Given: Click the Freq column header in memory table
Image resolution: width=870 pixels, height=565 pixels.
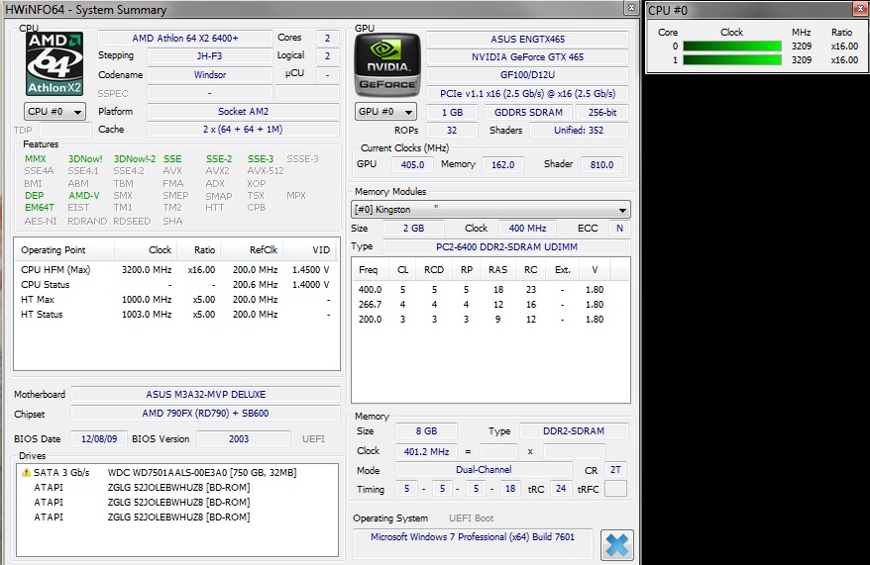Looking at the screenshot, I should click(370, 270).
